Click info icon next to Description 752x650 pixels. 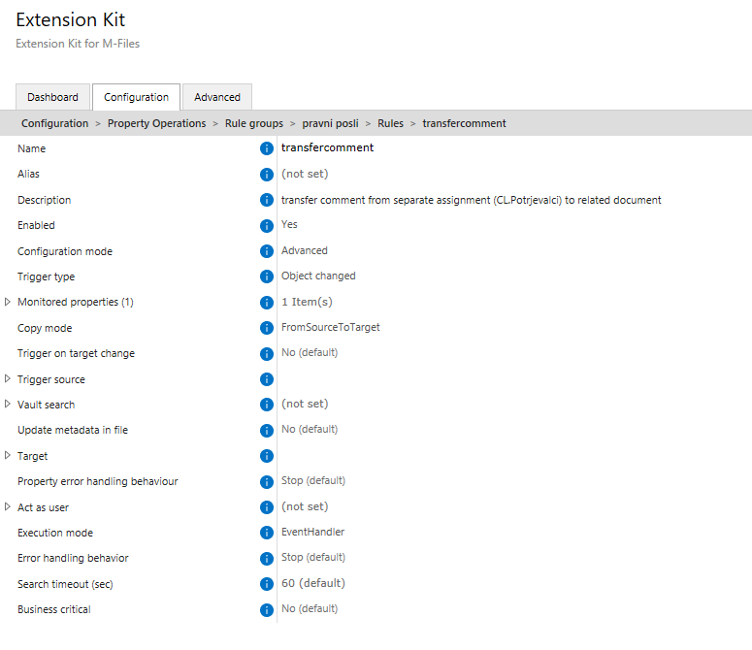(266, 200)
